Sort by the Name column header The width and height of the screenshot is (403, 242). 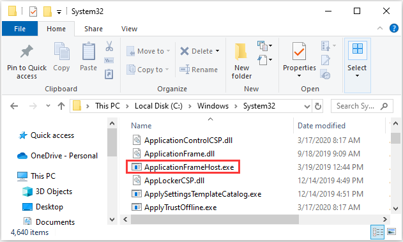click(141, 126)
